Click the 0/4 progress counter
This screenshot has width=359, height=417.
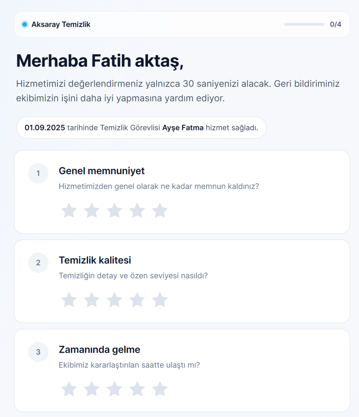coord(335,24)
